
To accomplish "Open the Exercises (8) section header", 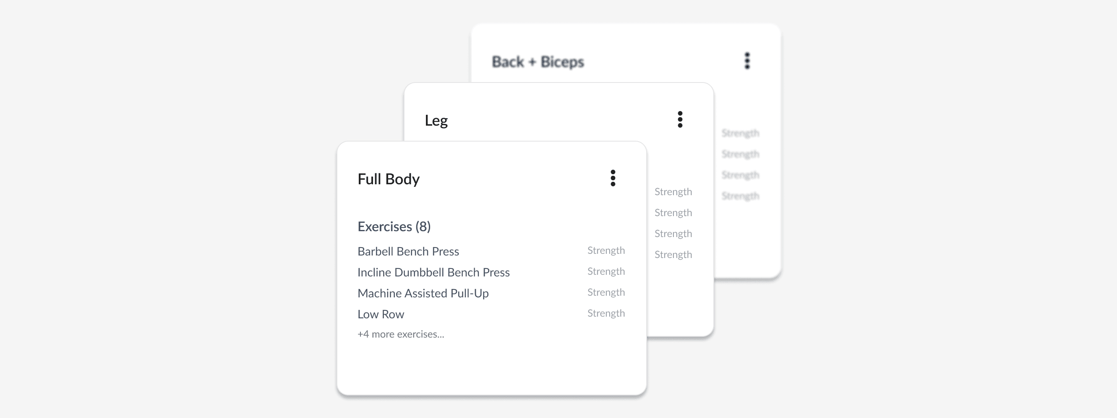I will [394, 226].
